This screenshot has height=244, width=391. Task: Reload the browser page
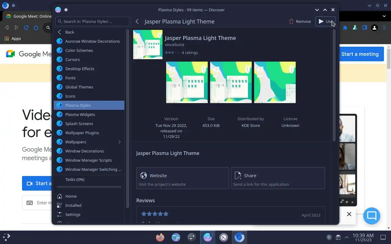click(x=26, y=28)
